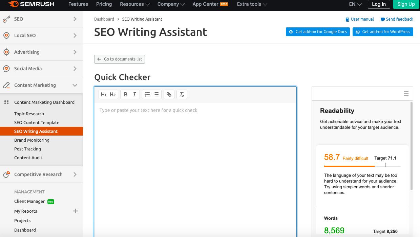Click the Local SEO pin icon
The image size is (420, 237).
pos(6,35)
